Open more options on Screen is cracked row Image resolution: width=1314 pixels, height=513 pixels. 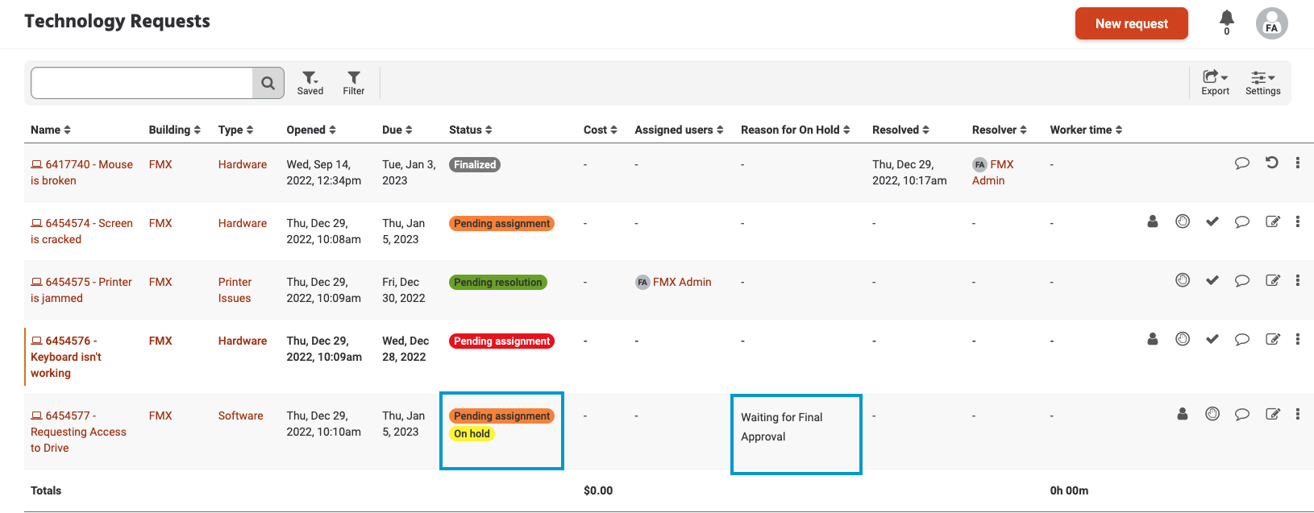[x=1298, y=221]
